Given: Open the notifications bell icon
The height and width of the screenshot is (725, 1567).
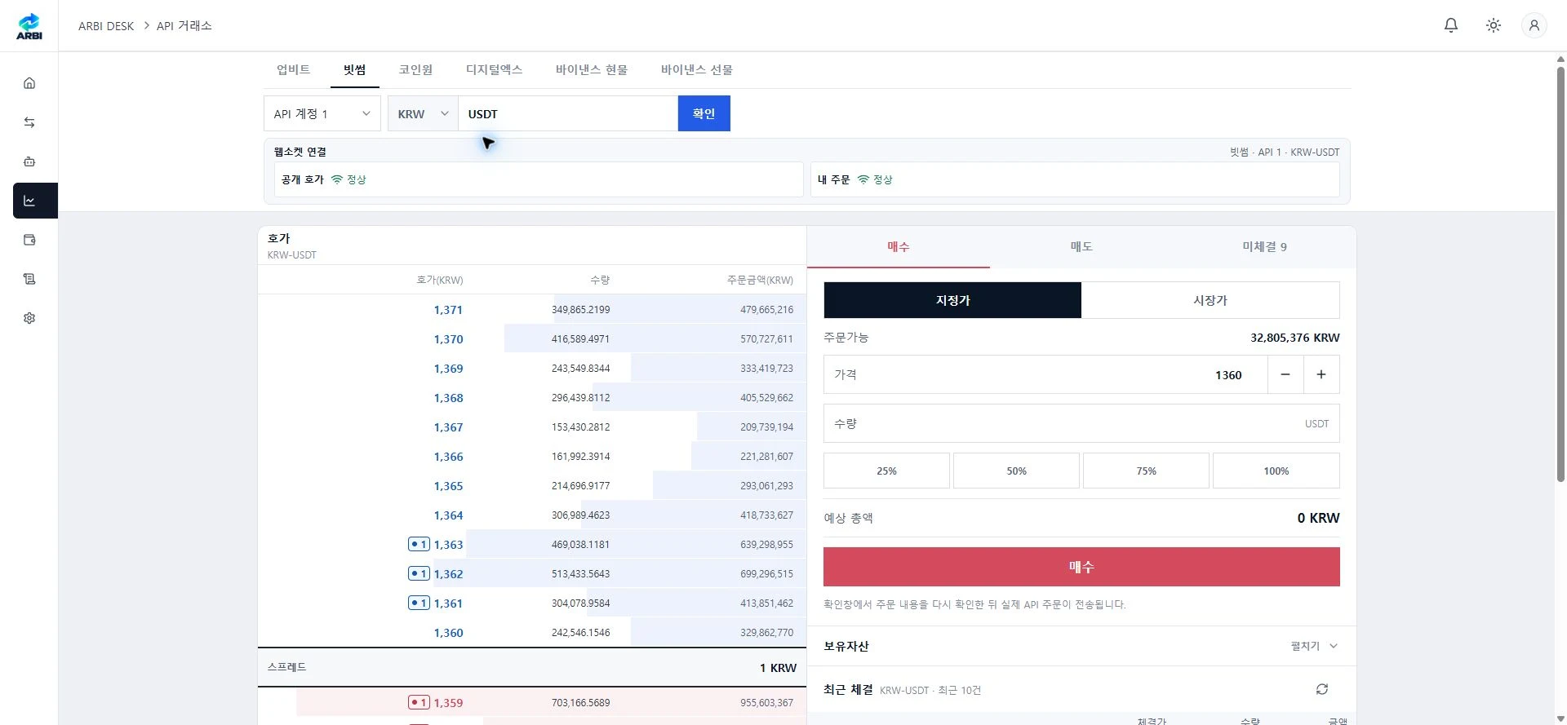Looking at the screenshot, I should (x=1451, y=25).
